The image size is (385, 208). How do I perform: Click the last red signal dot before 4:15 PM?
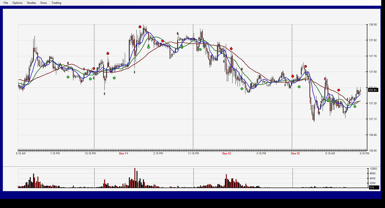click(339, 90)
